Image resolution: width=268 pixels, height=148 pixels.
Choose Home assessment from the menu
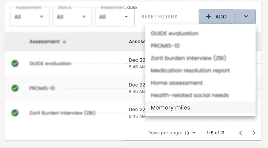pos(177,83)
